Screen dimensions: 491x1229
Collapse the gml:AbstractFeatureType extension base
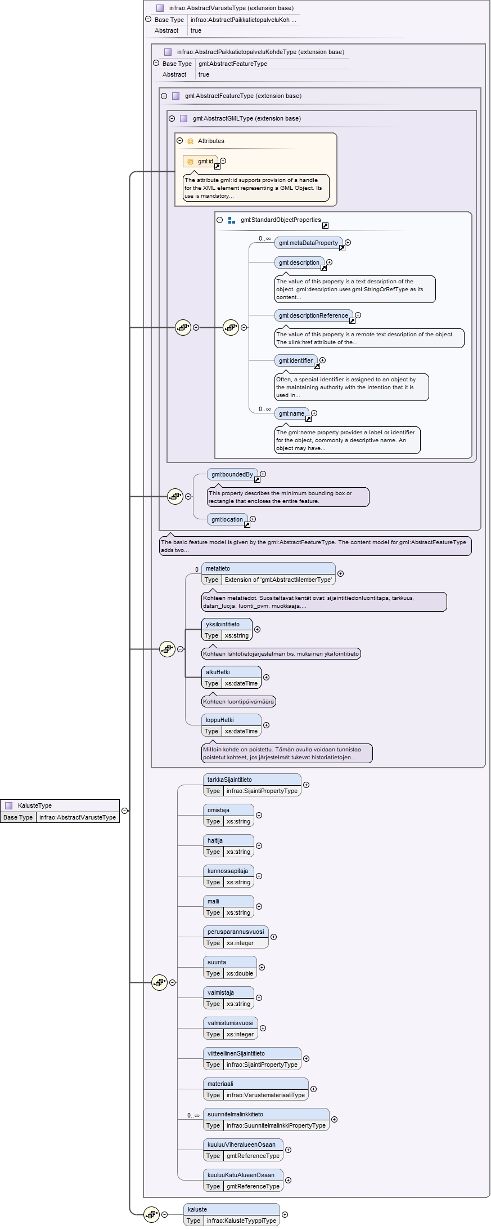pyautogui.click(x=164, y=96)
